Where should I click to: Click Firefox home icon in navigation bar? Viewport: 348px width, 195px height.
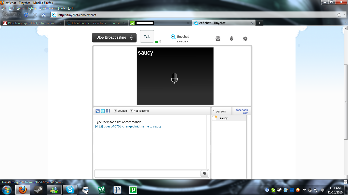[x=44, y=15]
